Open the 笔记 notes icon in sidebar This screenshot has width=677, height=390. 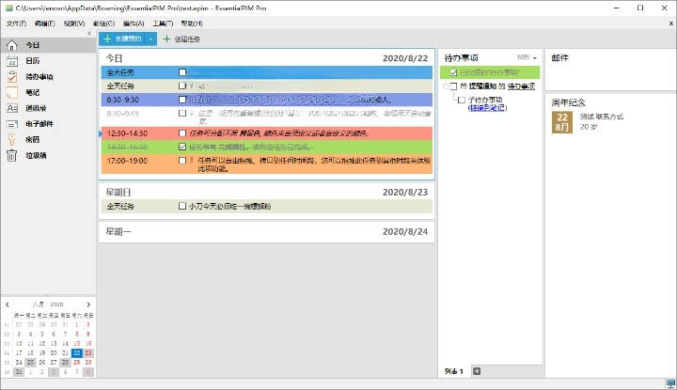pos(11,92)
